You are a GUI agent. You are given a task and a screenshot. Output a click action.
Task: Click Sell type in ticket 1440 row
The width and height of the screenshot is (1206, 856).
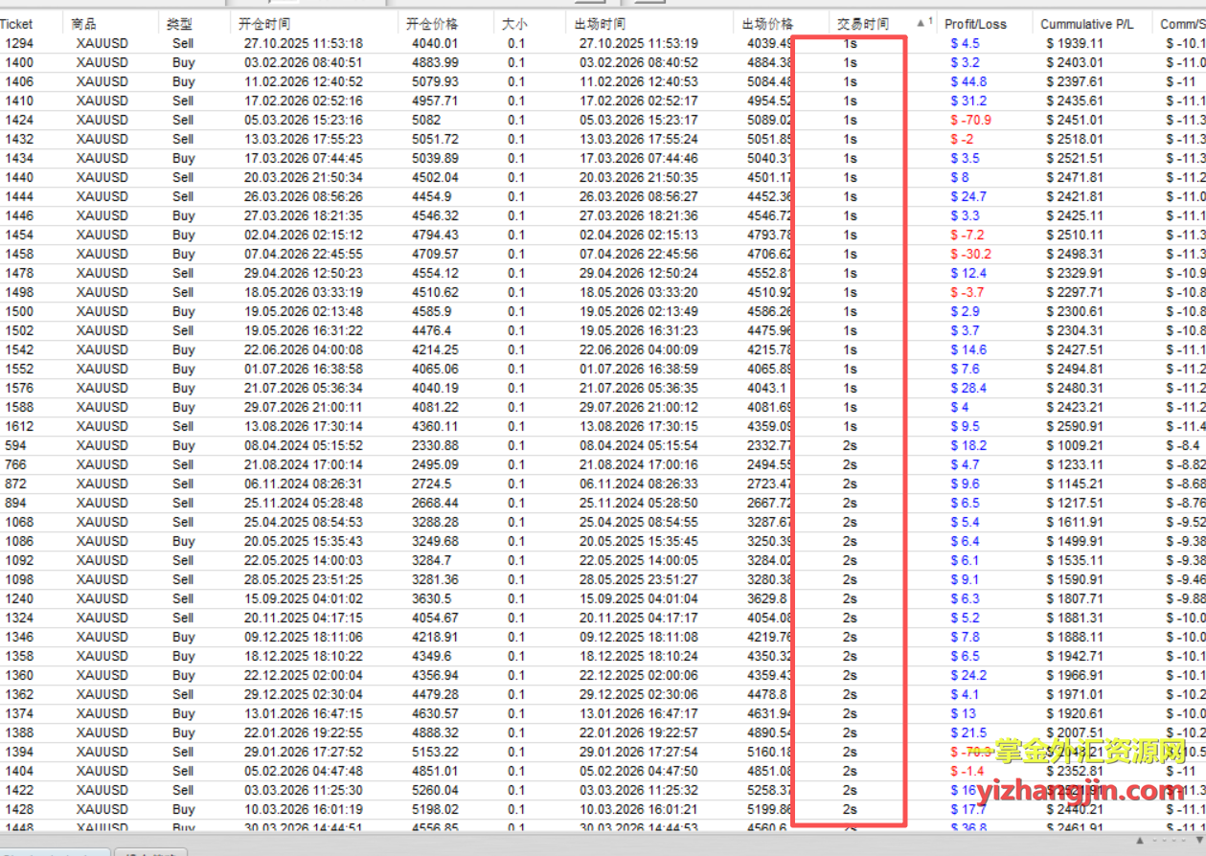tap(183, 177)
